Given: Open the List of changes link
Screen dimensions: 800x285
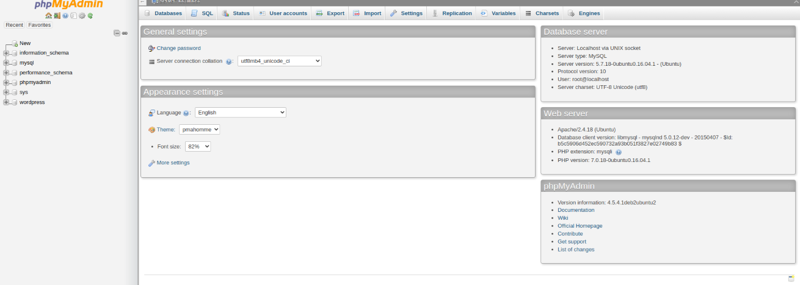Looking at the screenshot, I should point(576,250).
